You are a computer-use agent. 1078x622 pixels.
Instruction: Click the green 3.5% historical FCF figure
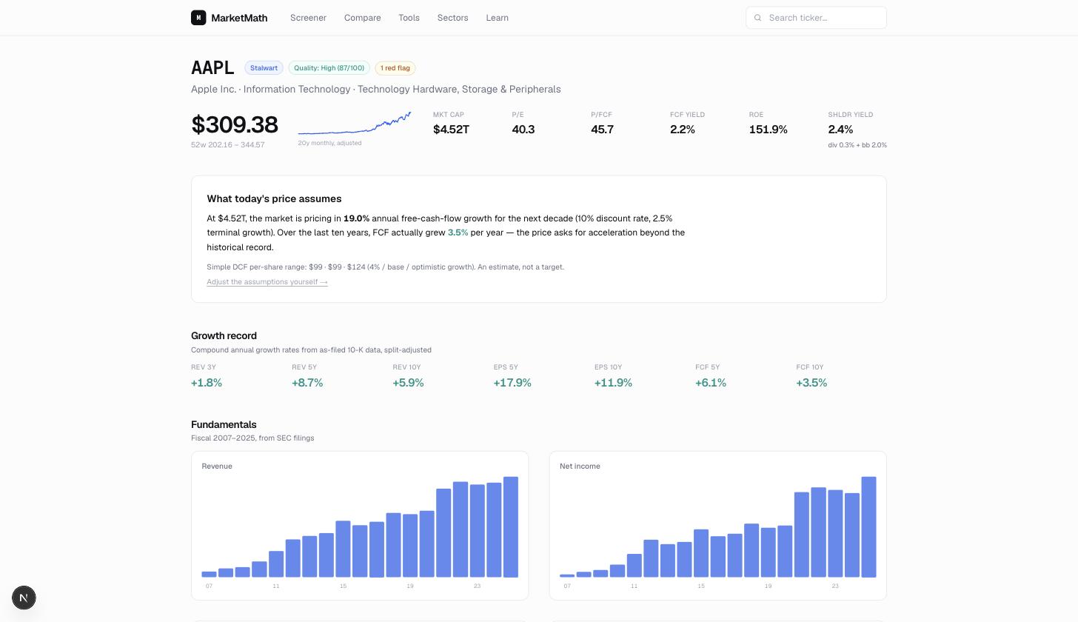tap(458, 233)
